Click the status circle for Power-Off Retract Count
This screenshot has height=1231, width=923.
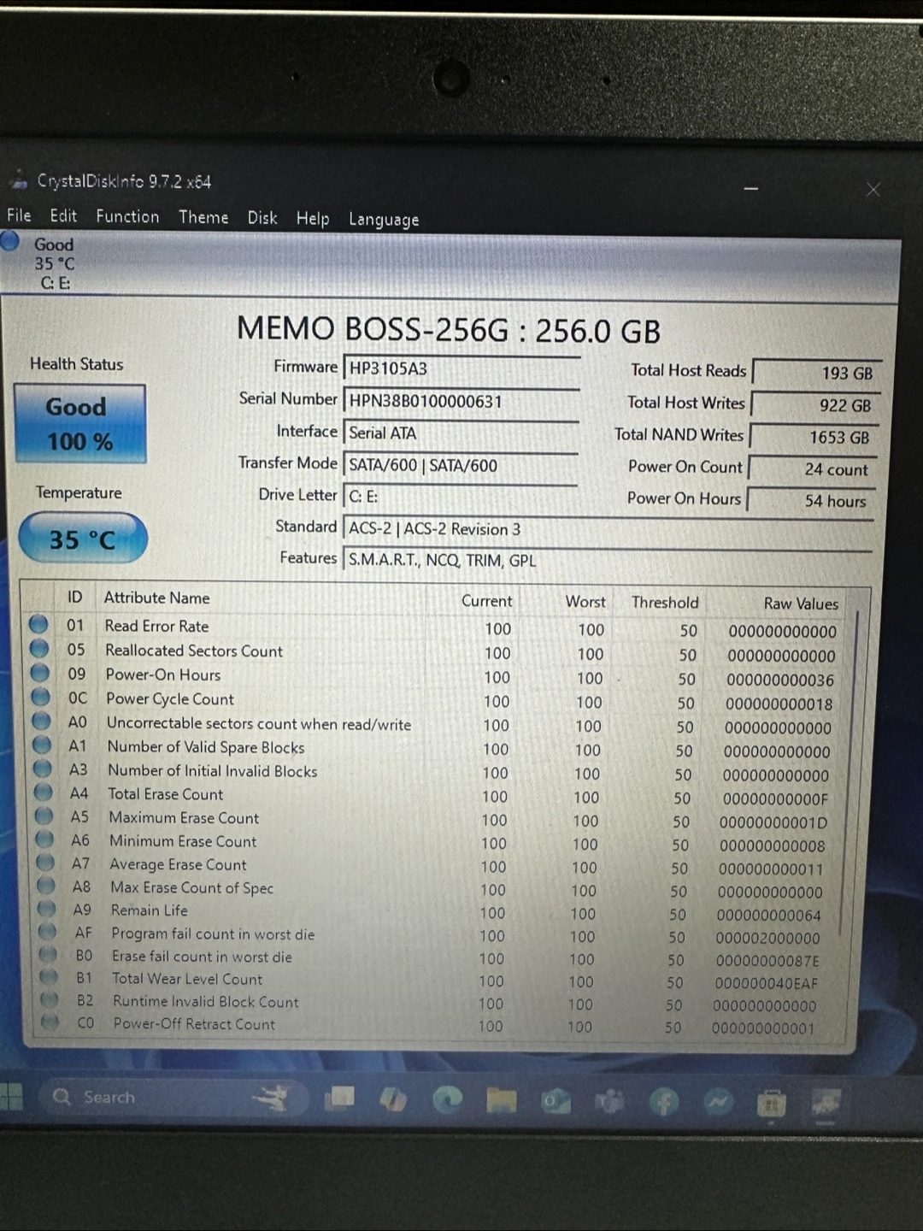(x=51, y=1021)
